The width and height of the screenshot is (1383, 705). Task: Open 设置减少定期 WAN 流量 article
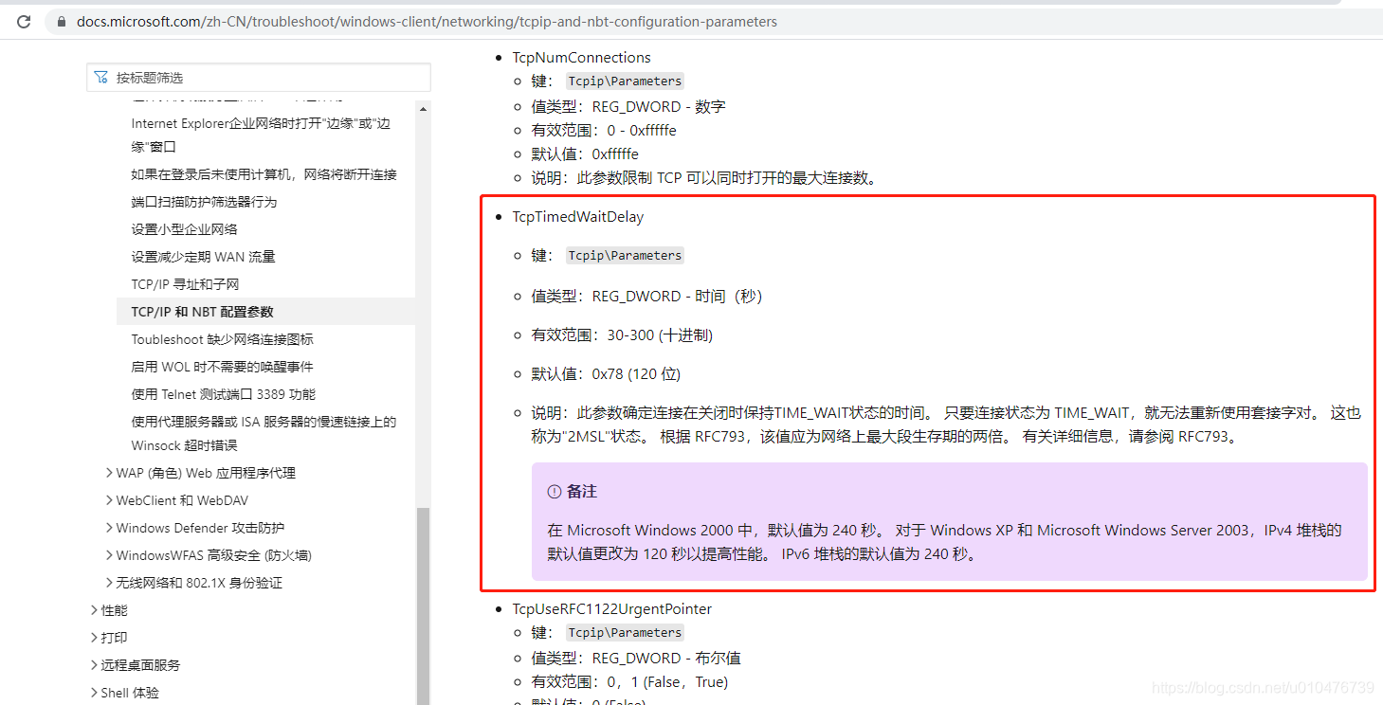[x=203, y=257]
